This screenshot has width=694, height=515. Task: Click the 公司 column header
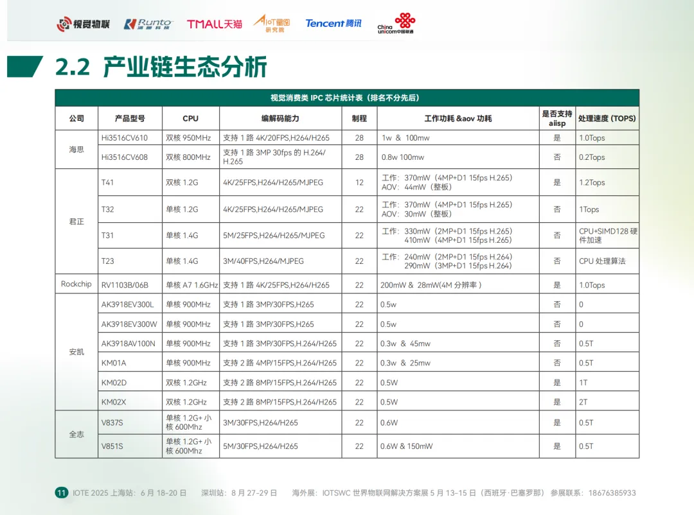[76, 119]
